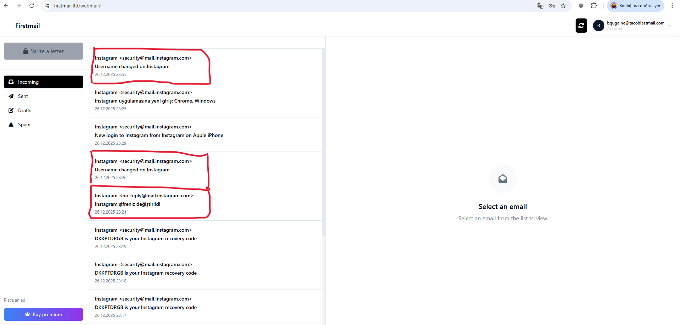Open the recovery code email from 23:19
This screenshot has height=325, width=680.
click(x=206, y=238)
